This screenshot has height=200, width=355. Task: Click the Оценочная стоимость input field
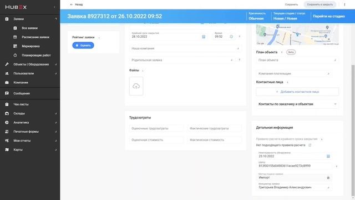pyautogui.click(x=156, y=140)
